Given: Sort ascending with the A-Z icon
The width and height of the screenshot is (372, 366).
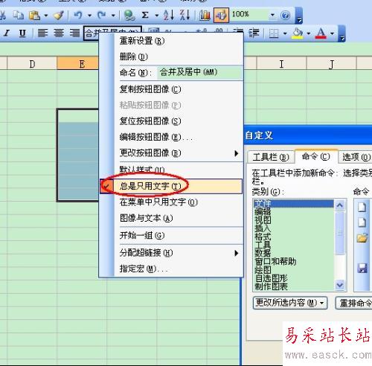Looking at the screenshot, I should (x=169, y=16).
